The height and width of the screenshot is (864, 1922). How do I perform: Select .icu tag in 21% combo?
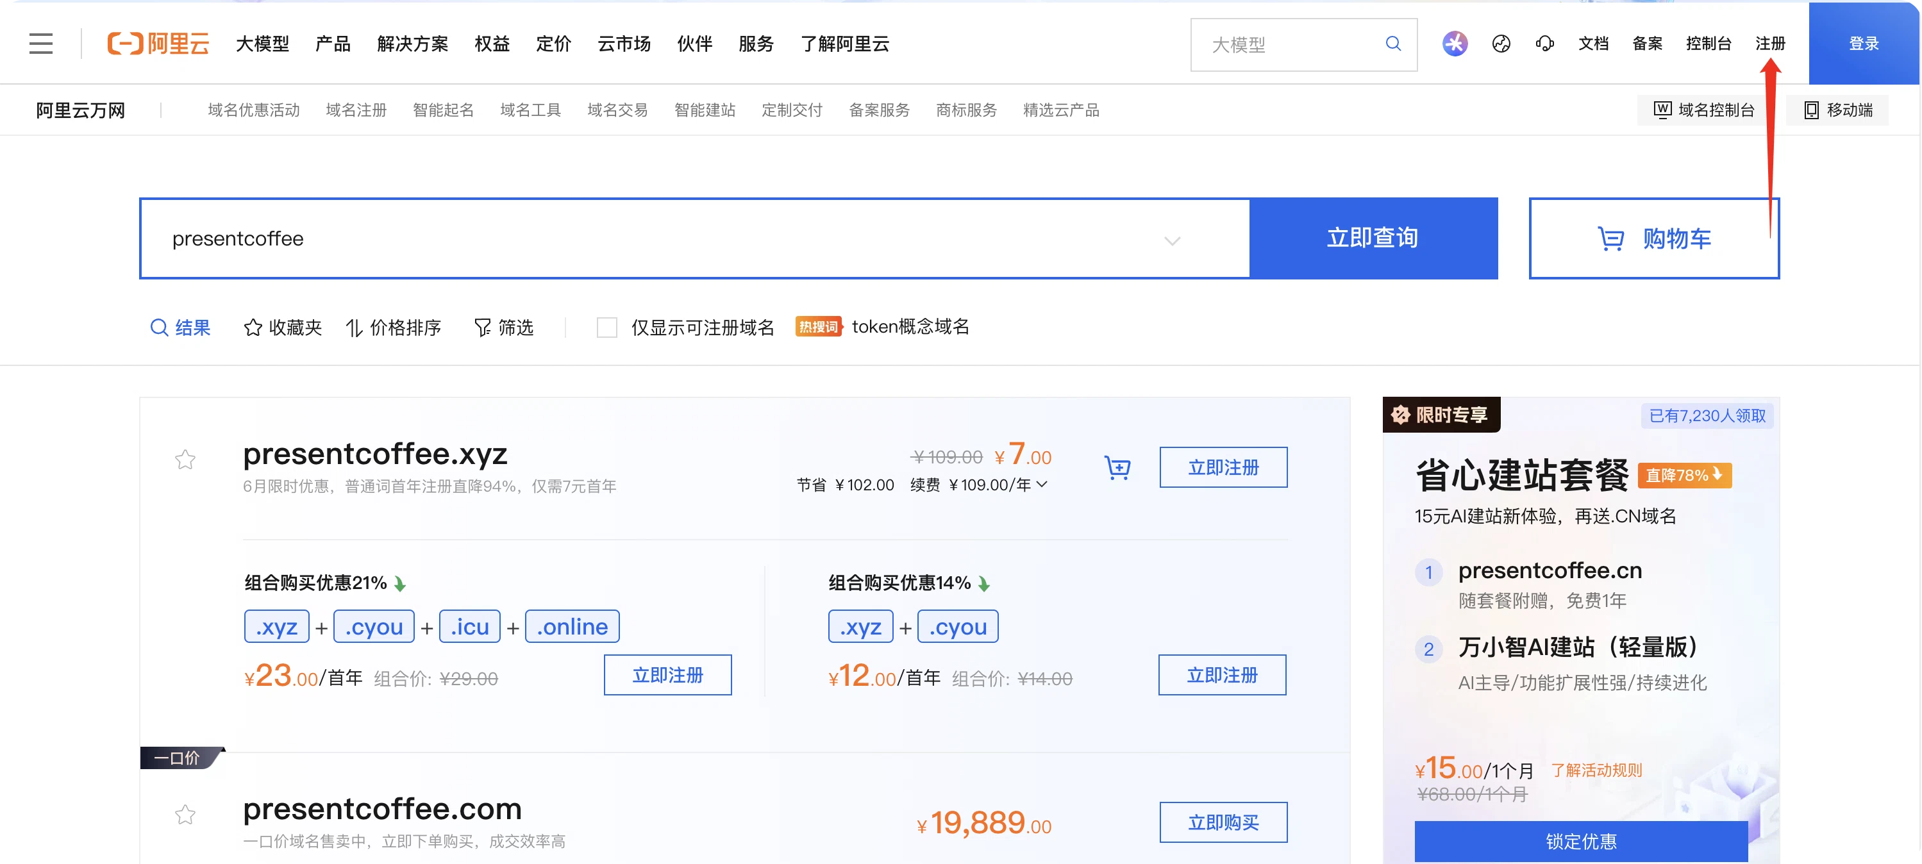coord(469,626)
